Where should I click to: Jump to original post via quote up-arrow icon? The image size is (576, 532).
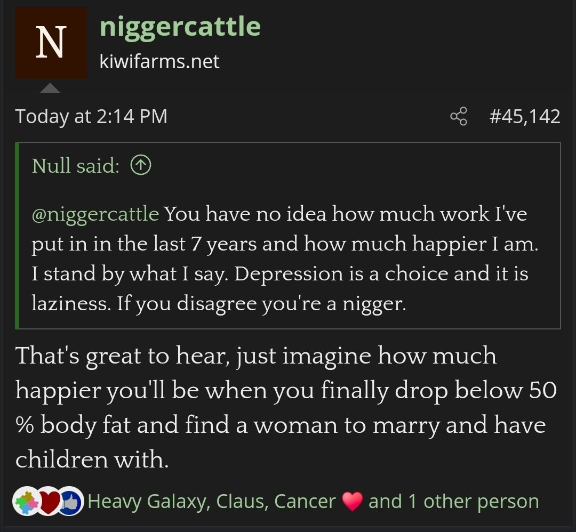tap(141, 166)
